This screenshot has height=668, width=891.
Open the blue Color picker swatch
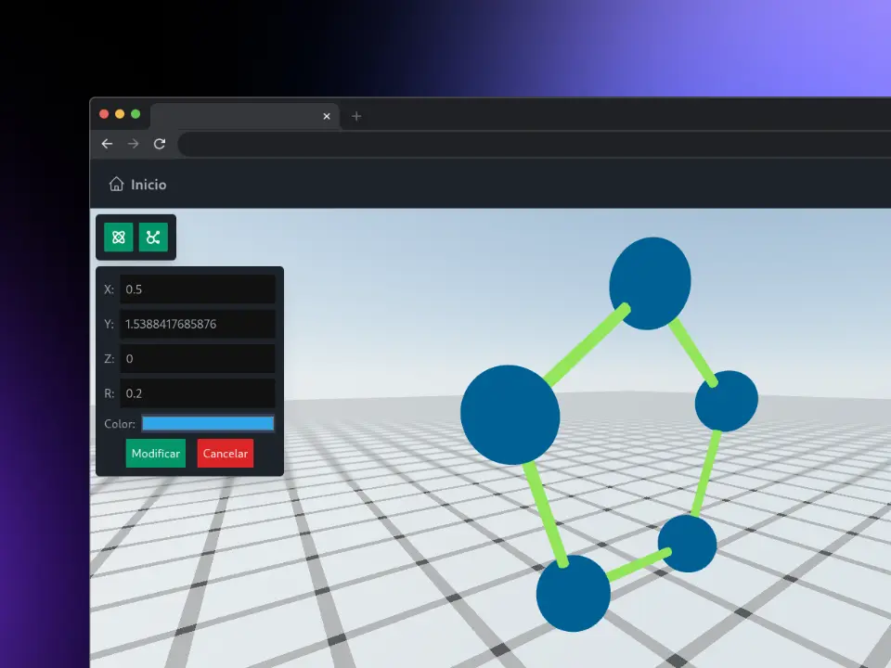tap(208, 424)
